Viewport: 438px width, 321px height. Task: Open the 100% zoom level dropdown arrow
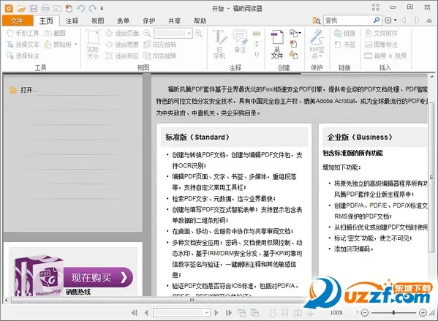pos(357,313)
